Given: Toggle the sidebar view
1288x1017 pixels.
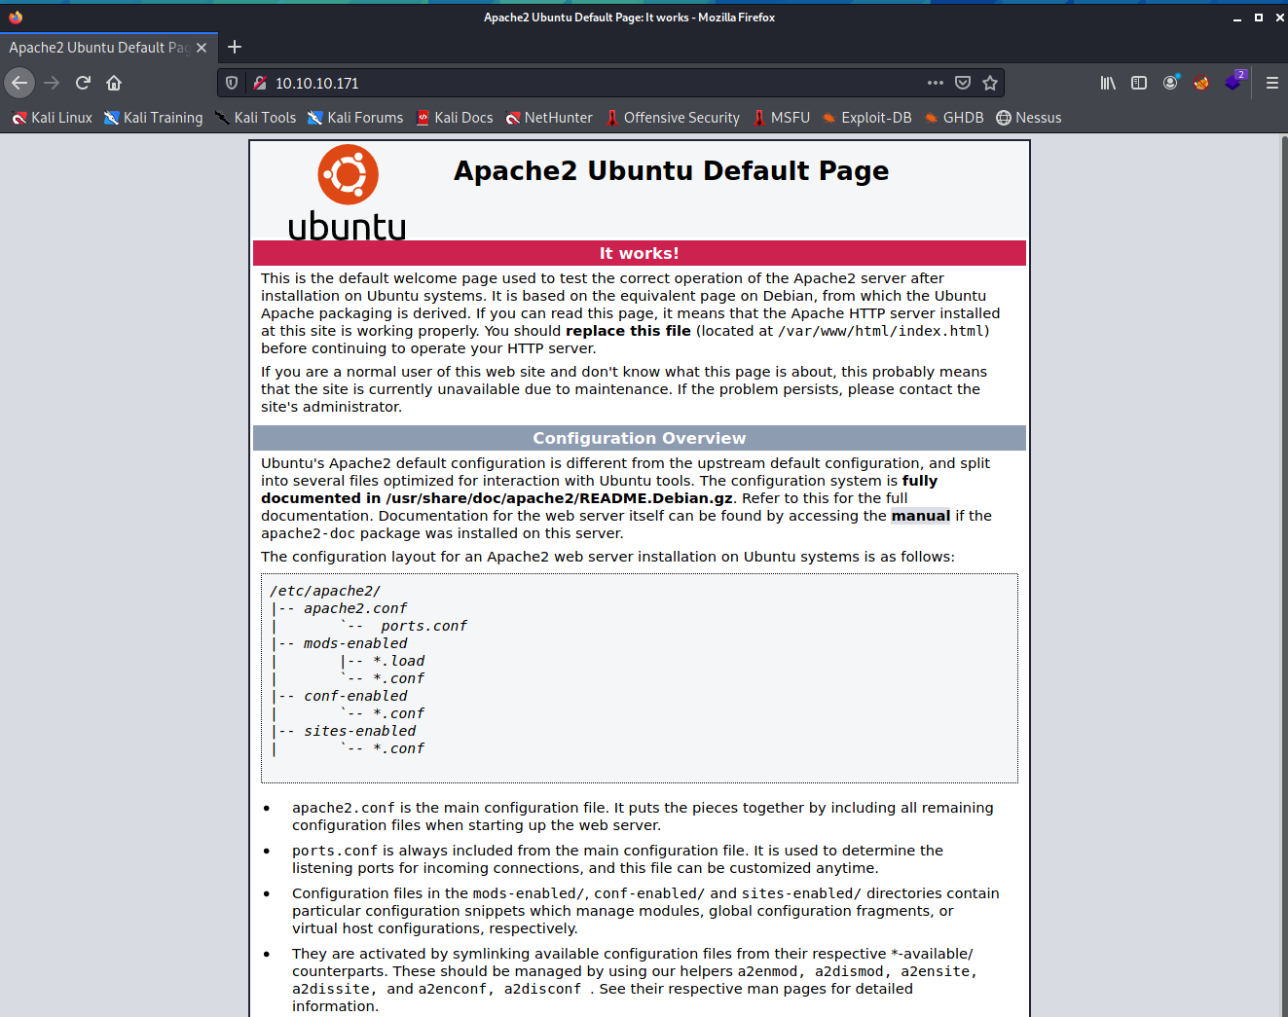Looking at the screenshot, I should [1139, 83].
